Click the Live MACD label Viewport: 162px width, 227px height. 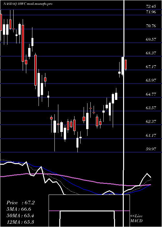(136, 219)
